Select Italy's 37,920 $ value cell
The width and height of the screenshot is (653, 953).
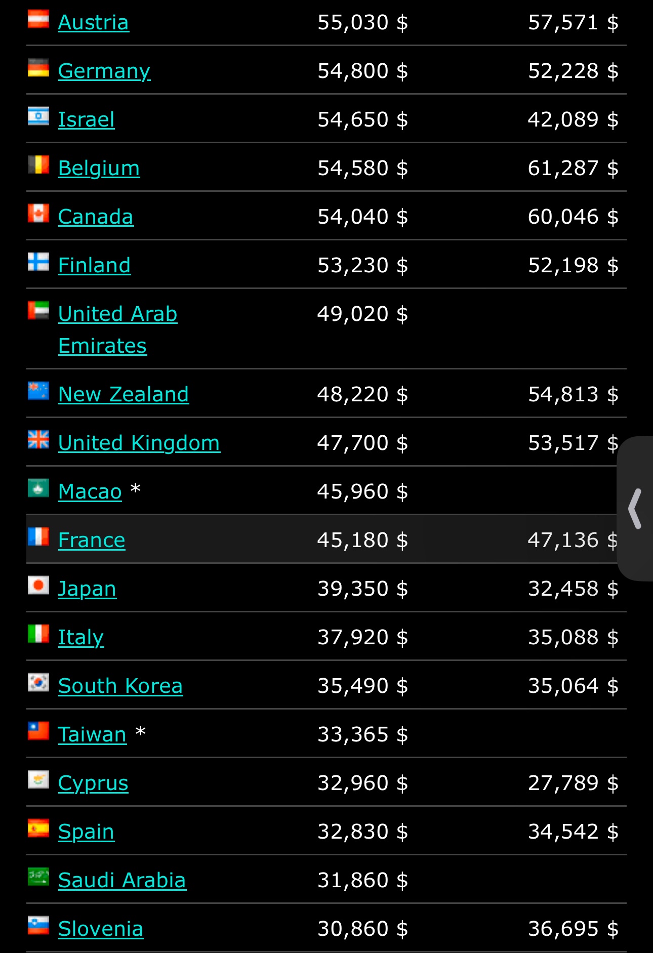(x=362, y=638)
